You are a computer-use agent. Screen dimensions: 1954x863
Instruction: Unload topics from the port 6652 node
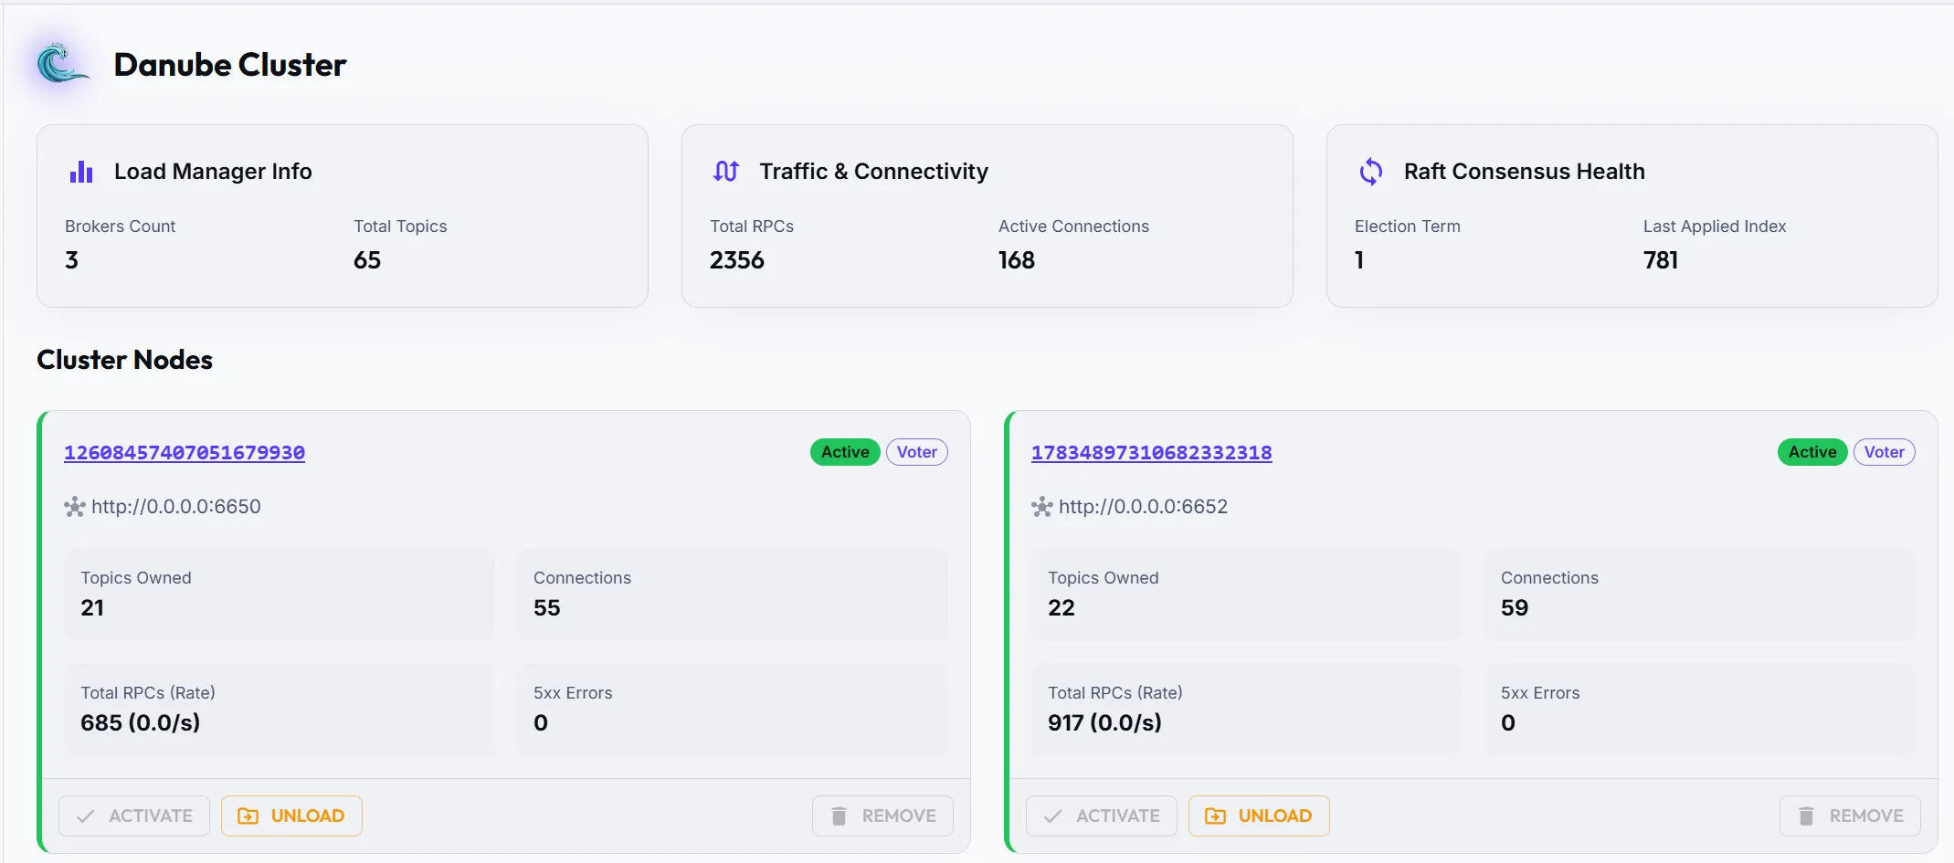[x=1259, y=816]
